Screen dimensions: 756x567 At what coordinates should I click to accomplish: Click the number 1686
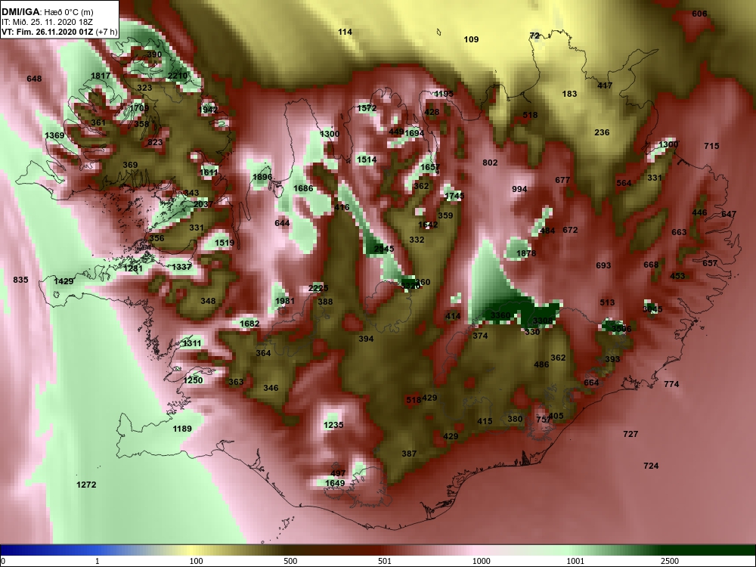coord(303,188)
